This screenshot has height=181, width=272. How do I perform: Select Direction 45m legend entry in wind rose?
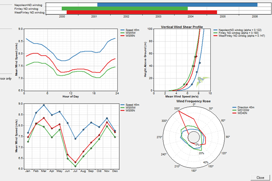point(238,107)
